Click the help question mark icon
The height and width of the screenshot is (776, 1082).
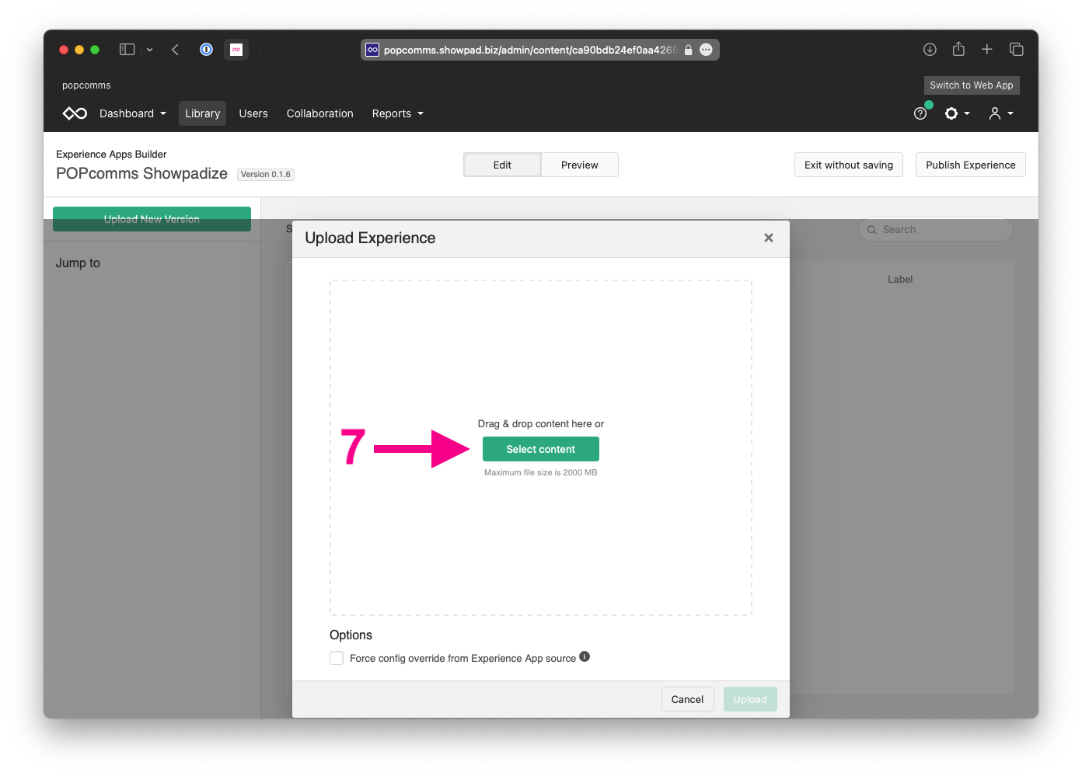[x=920, y=113]
